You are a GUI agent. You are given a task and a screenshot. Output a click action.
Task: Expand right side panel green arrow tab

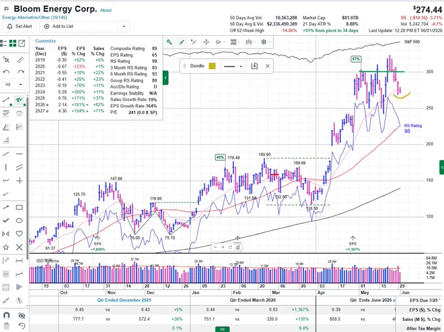(442, 168)
